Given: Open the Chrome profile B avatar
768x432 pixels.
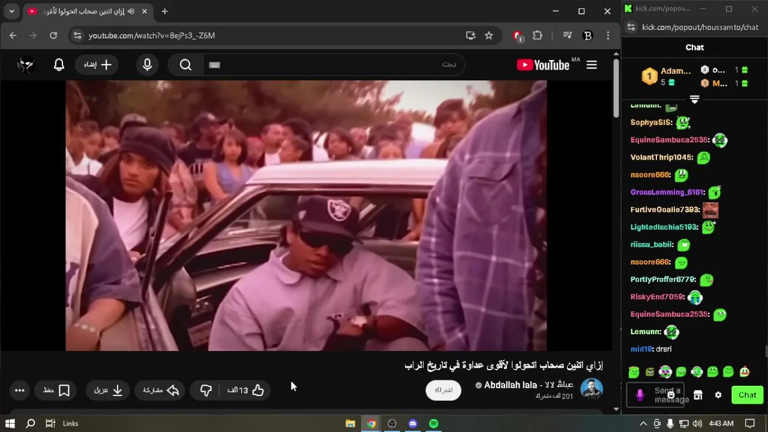Looking at the screenshot, I should pos(588,35).
